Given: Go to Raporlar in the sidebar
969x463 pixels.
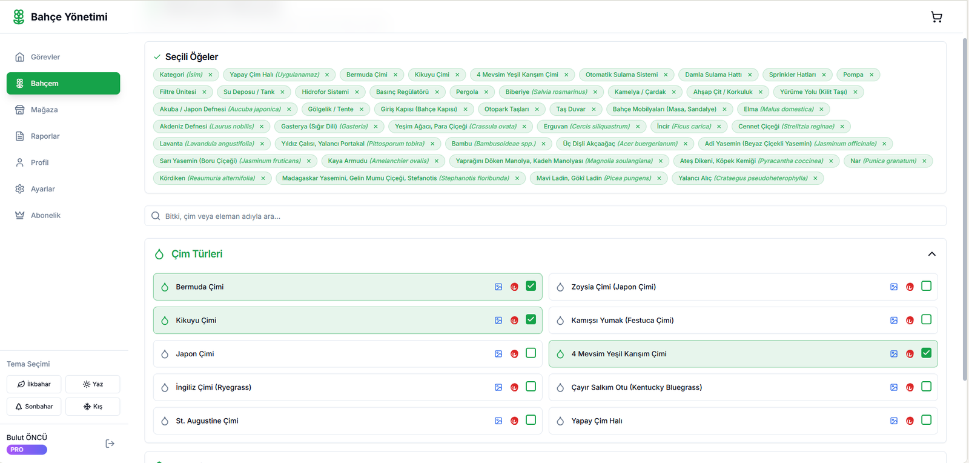Looking at the screenshot, I should (x=45, y=136).
